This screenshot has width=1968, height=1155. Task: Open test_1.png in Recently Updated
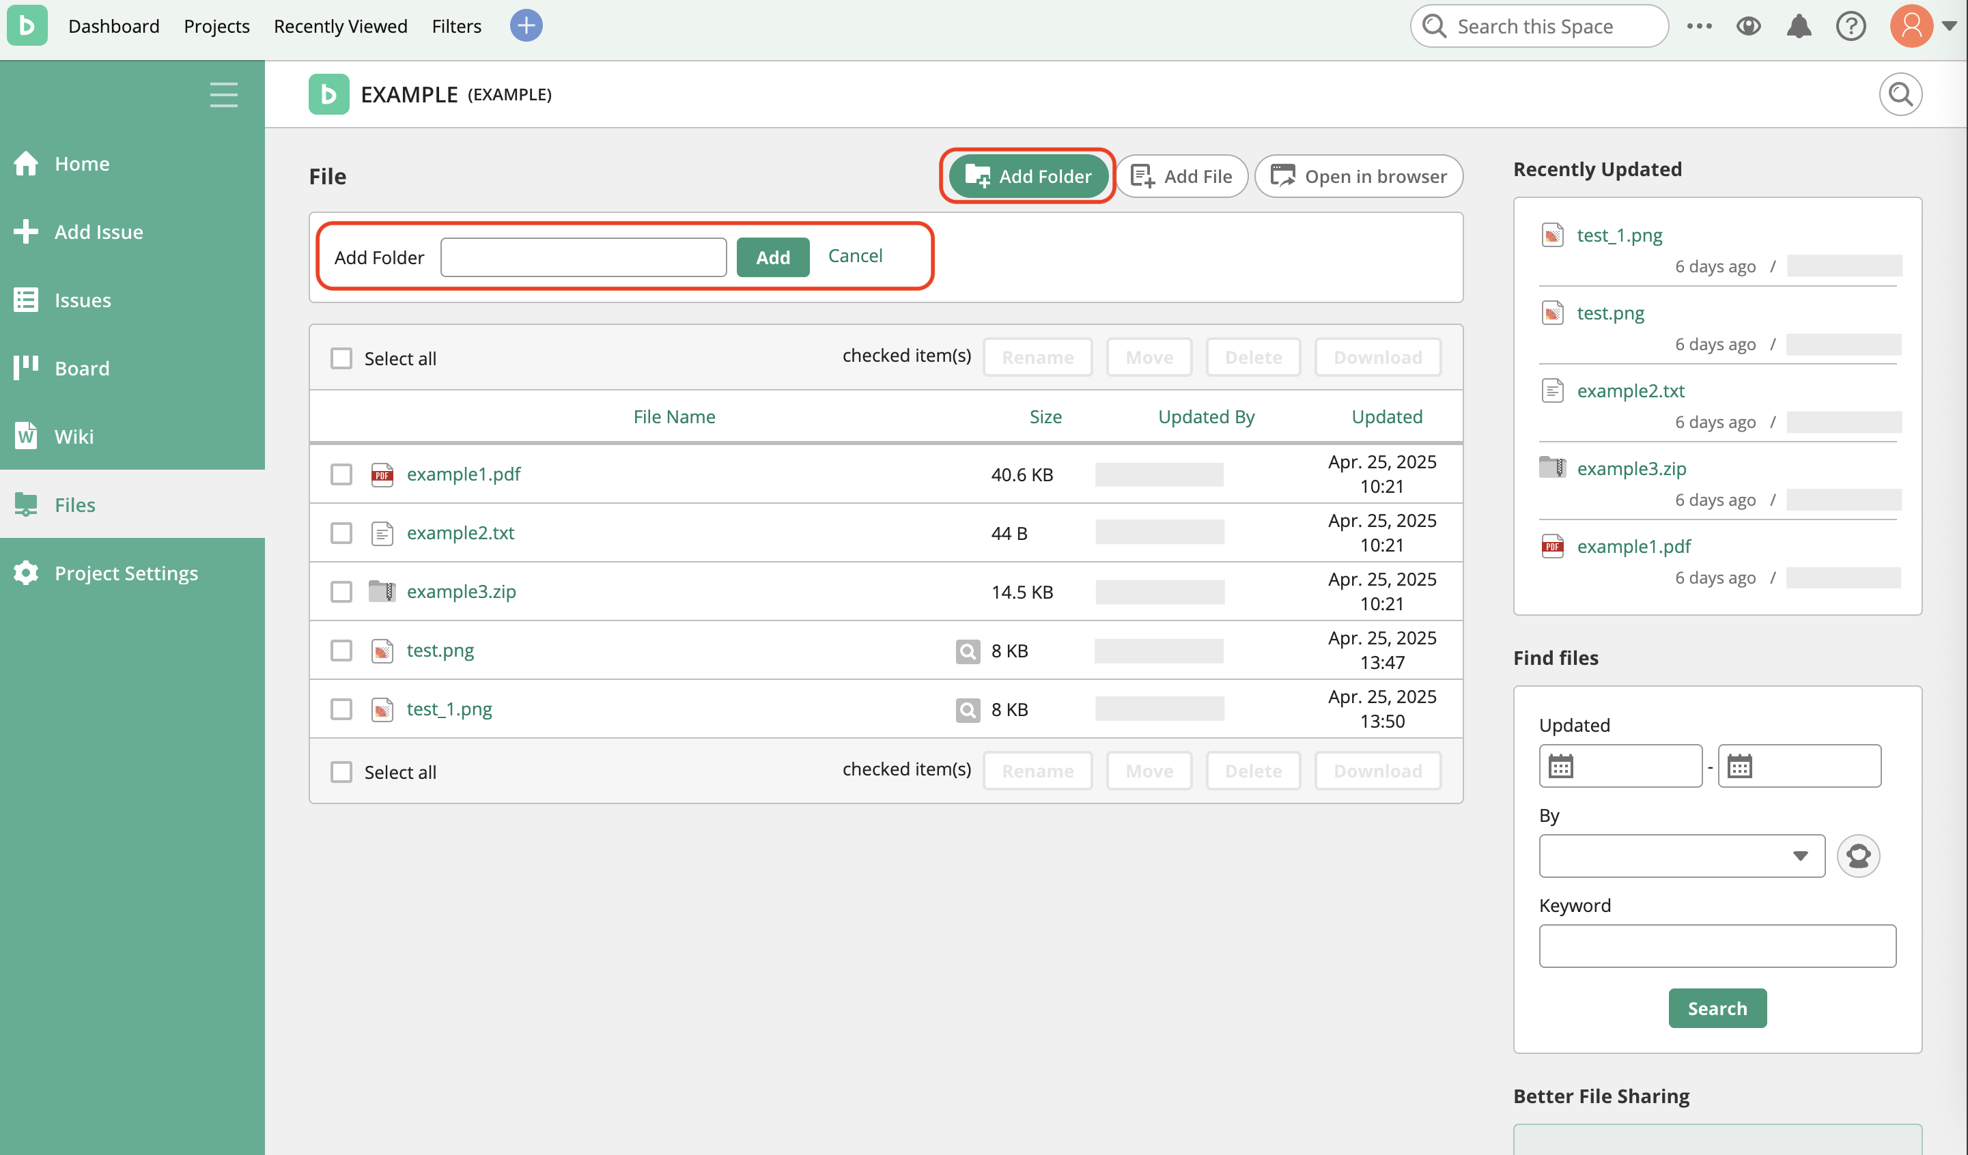coord(1619,235)
